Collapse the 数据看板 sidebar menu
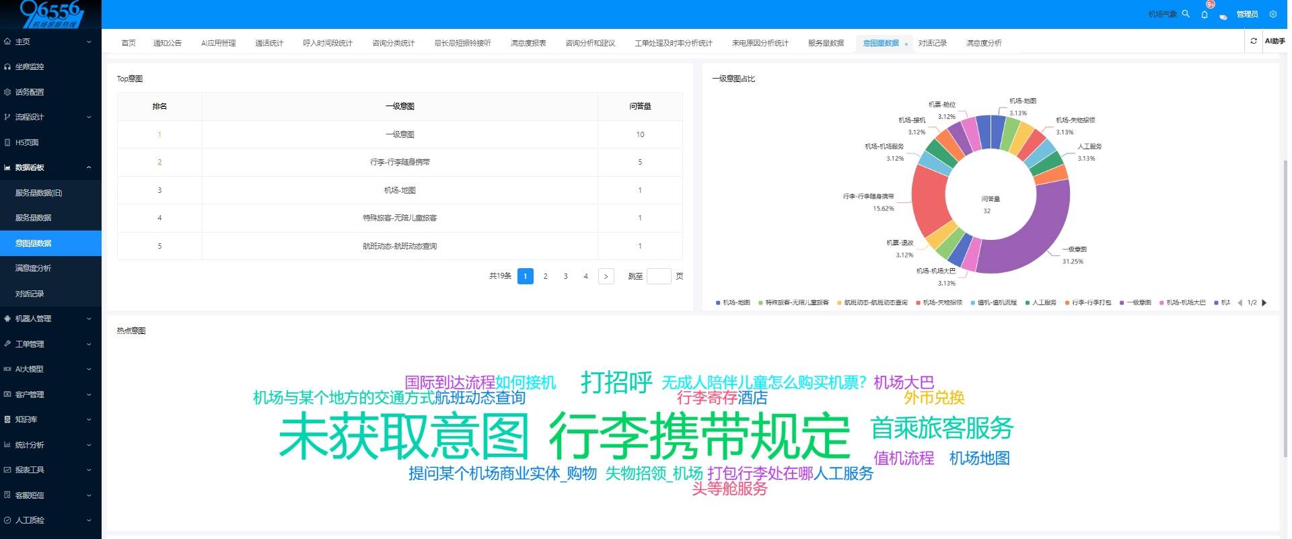Viewport: 1292px width, 539px height. 89,167
